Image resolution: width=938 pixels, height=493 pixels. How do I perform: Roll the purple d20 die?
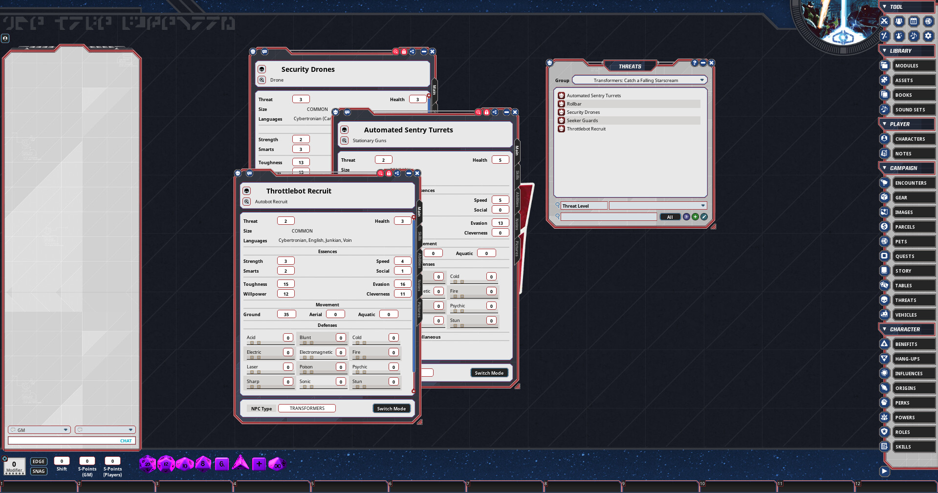click(x=148, y=464)
